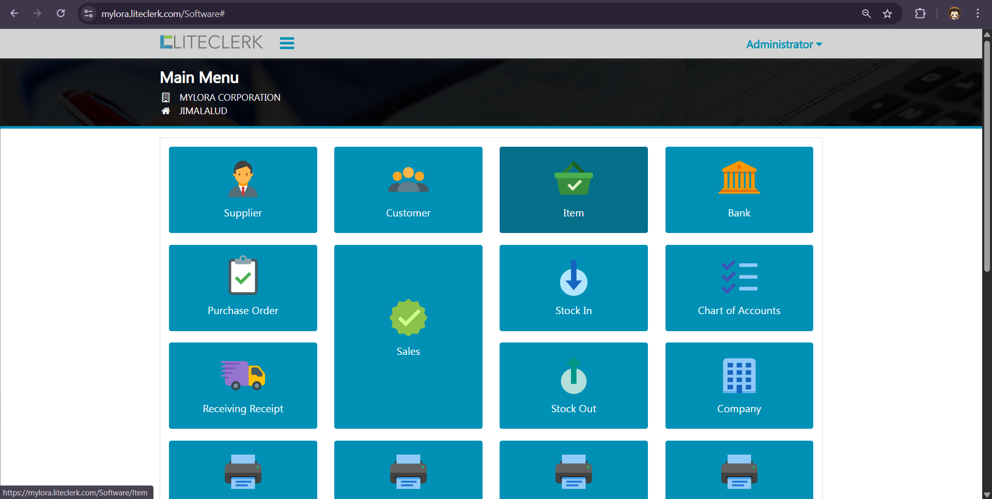Reload the page in browser
This screenshot has width=992, height=499.
click(x=60, y=13)
